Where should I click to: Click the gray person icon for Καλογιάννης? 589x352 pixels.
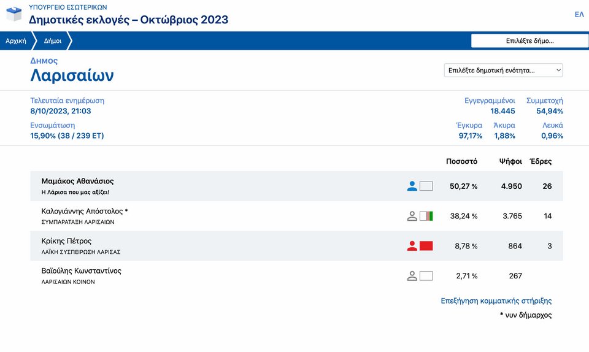pyautogui.click(x=412, y=216)
